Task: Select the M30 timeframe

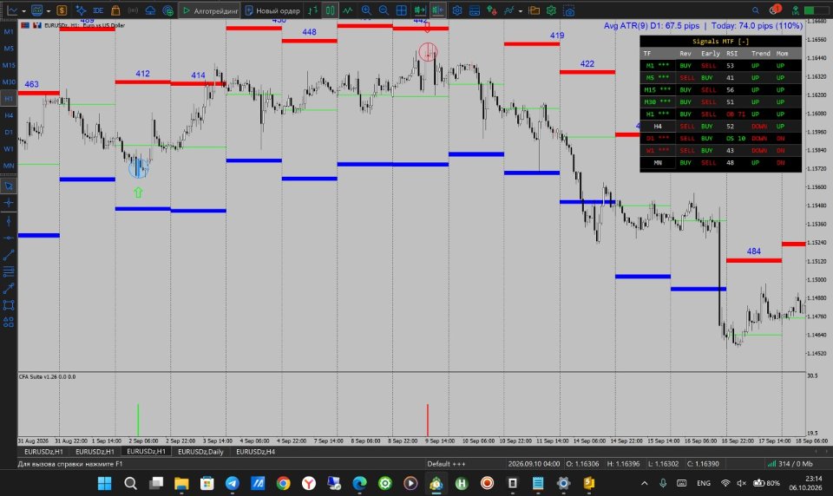Action: 9,82
